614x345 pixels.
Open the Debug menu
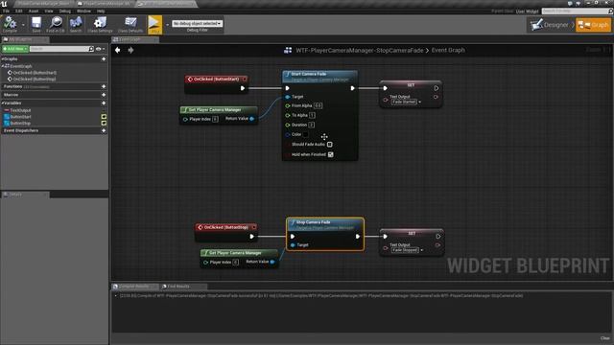click(x=65, y=11)
